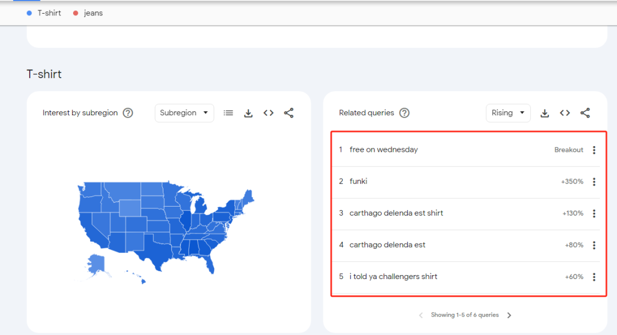Screen dimensions: 617x335
Task: Share the Interest by subregion card
Action: 289,113
